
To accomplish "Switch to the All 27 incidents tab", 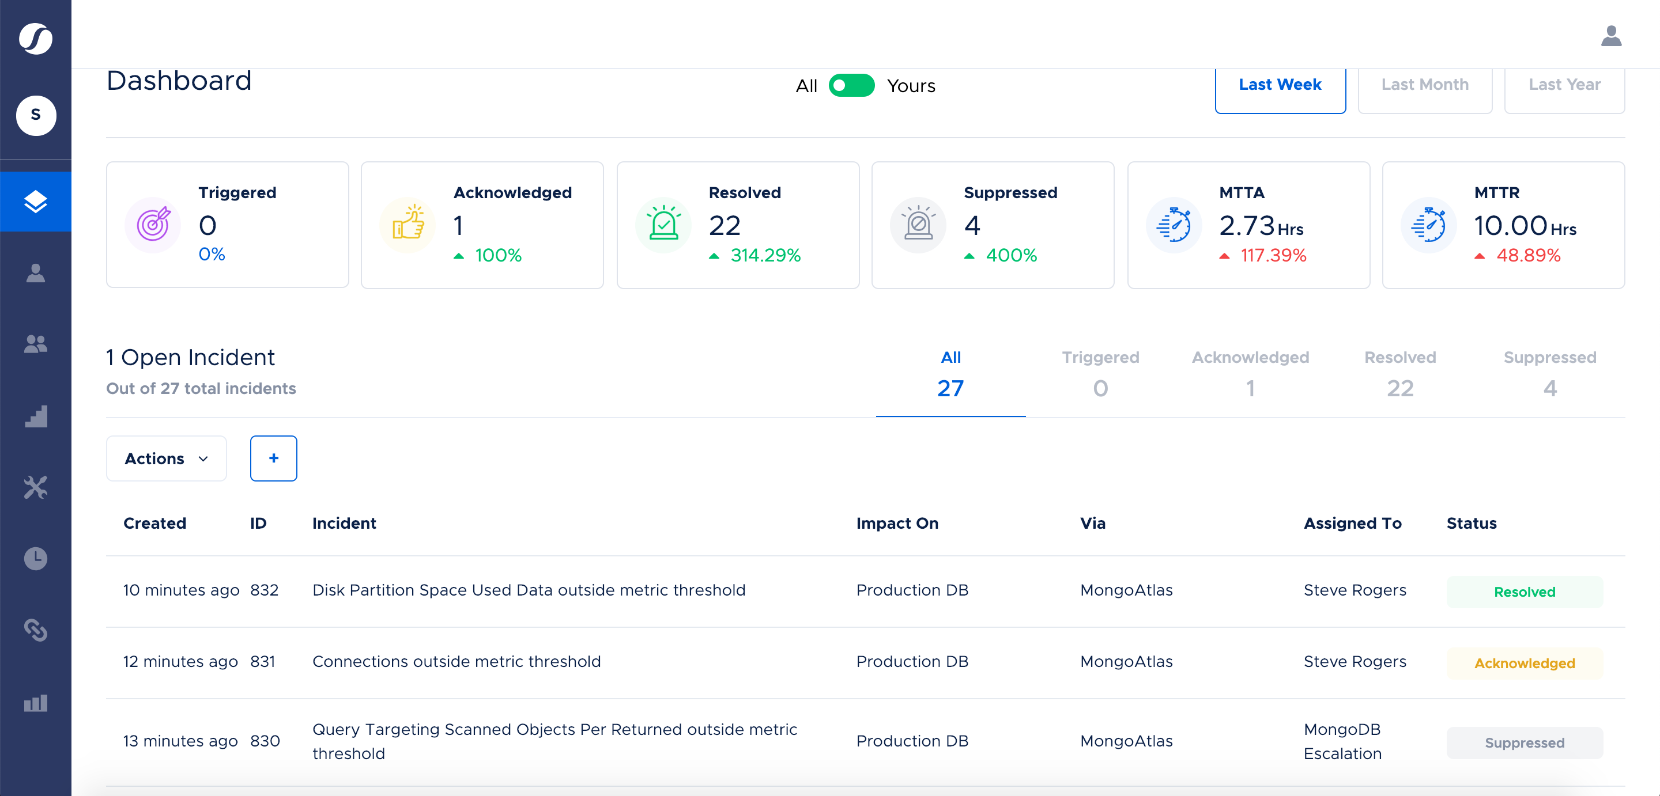I will tap(950, 375).
